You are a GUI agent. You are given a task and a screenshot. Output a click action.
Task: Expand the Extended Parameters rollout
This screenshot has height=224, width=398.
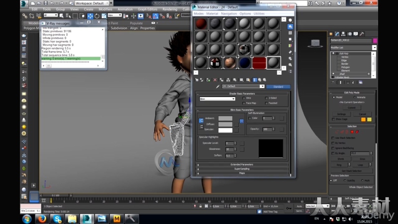point(241,164)
